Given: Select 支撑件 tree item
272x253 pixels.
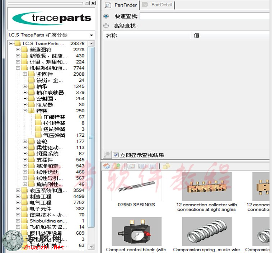Looking at the screenshot, I should click(x=44, y=160).
